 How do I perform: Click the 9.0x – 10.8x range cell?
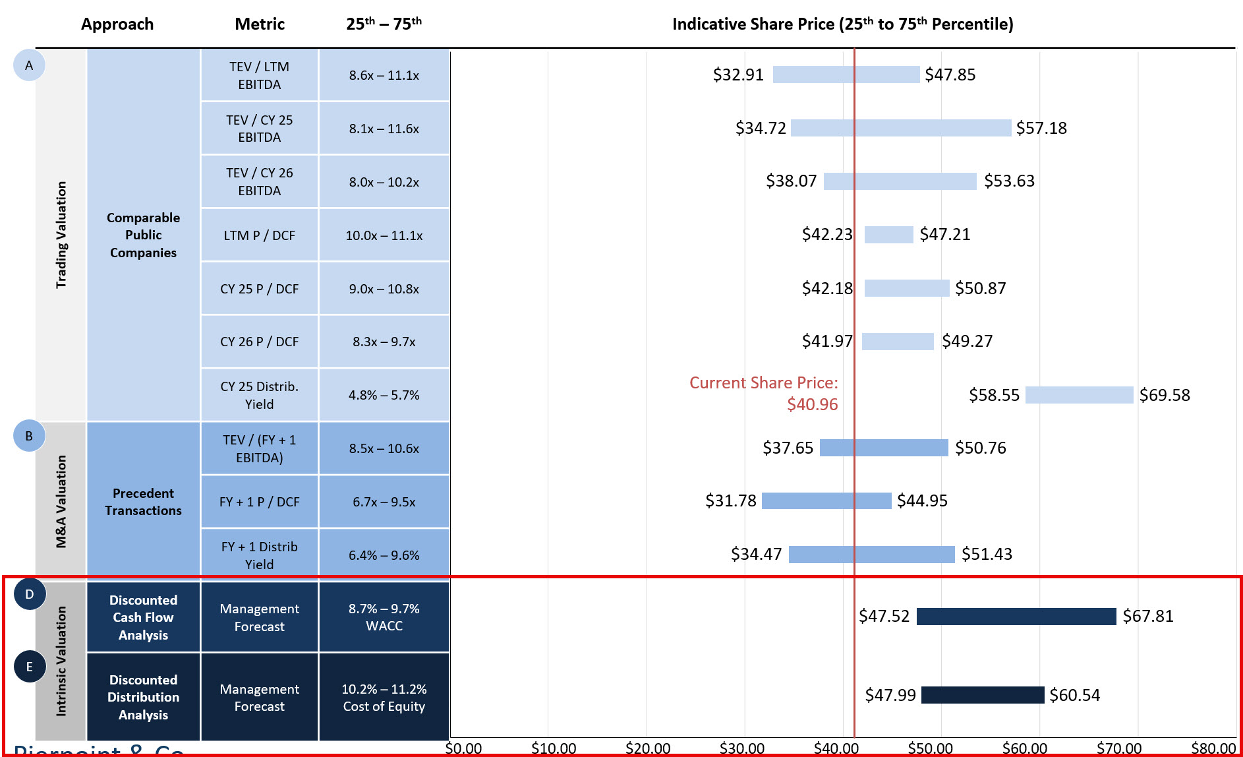coord(384,289)
